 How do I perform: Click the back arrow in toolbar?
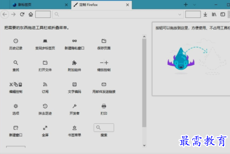(5, 14)
